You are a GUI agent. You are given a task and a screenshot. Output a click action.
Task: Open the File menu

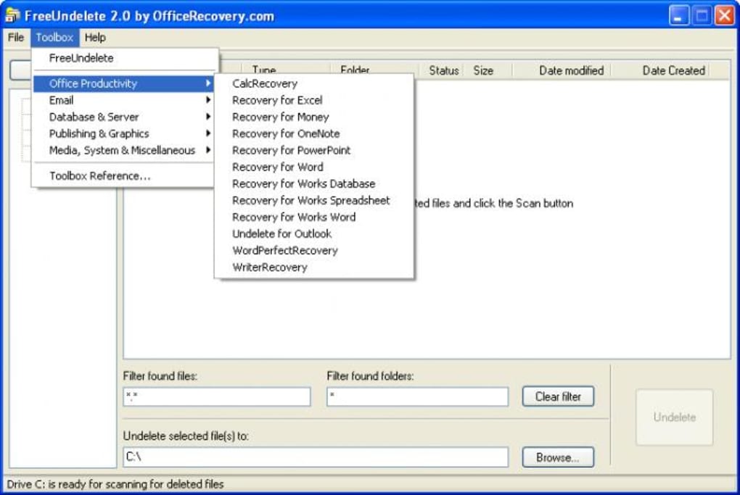pyautogui.click(x=15, y=38)
